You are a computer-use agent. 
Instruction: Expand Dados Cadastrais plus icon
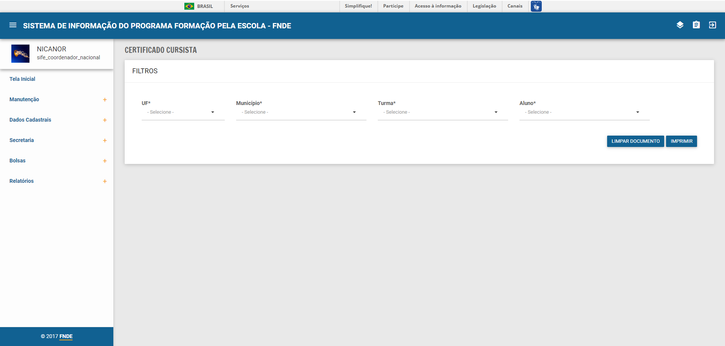(x=105, y=120)
